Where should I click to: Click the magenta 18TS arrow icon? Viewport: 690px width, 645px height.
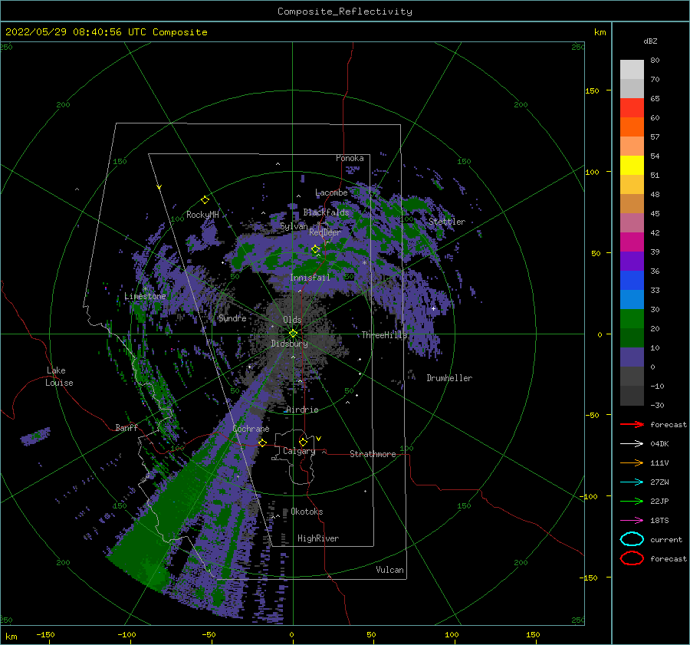click(x=632, y=521)
